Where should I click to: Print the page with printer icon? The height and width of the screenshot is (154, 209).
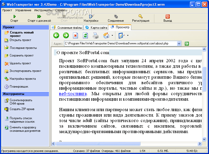pyautogui.click(x=95, y=36)
